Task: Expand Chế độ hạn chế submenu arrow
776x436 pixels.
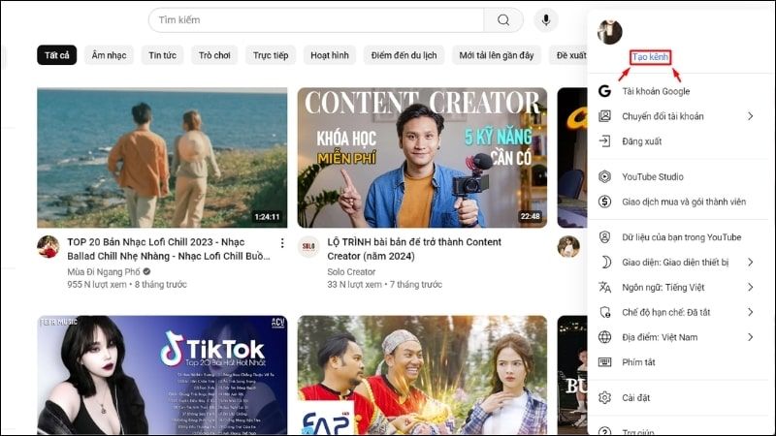Action: [x=750, y=312]
